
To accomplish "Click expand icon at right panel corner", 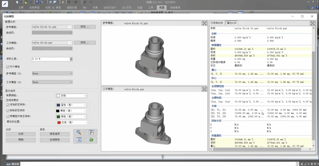I will click(312, 23).
